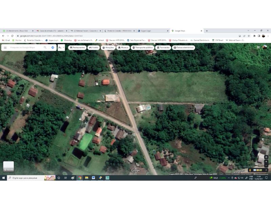
Task: Switch to the Upgeo Login tab
Action: (x=153, y=31)
